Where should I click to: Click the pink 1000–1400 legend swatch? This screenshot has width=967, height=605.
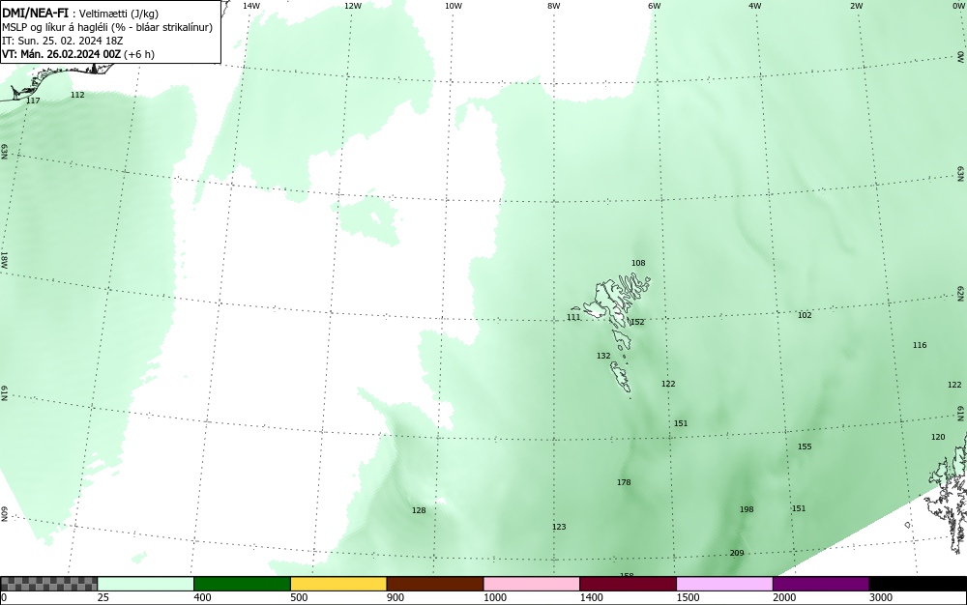click(x=532, y=584)
